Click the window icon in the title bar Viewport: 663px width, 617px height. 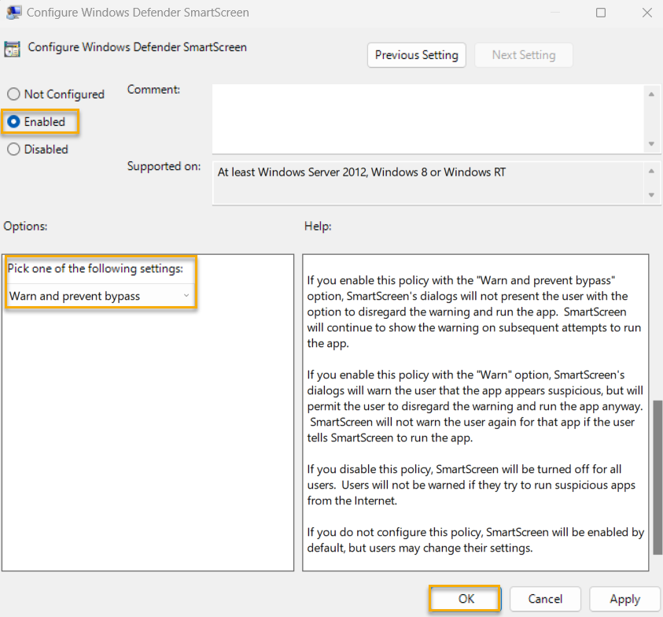[13, 12]
